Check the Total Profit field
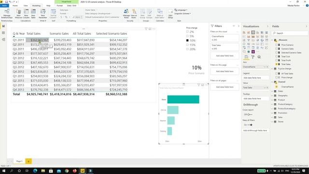The width and height of the screenshot is (309, 174). pyautogui.click(x=277, y=60)
